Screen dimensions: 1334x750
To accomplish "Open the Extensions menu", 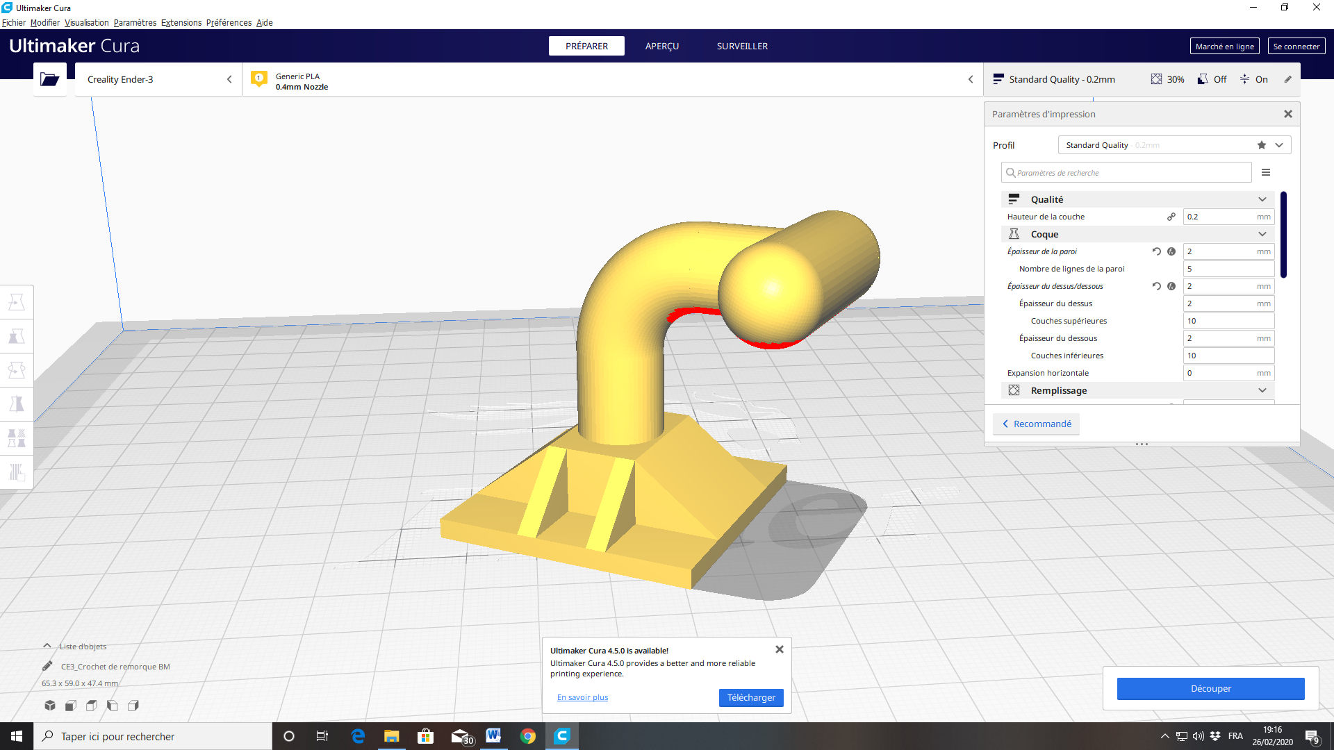I will 181,23.
